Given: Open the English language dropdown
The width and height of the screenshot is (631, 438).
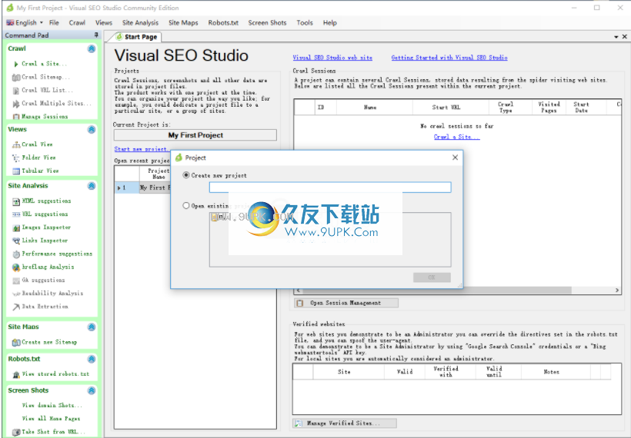Looking at the screenshot, I should coord(24,23).
